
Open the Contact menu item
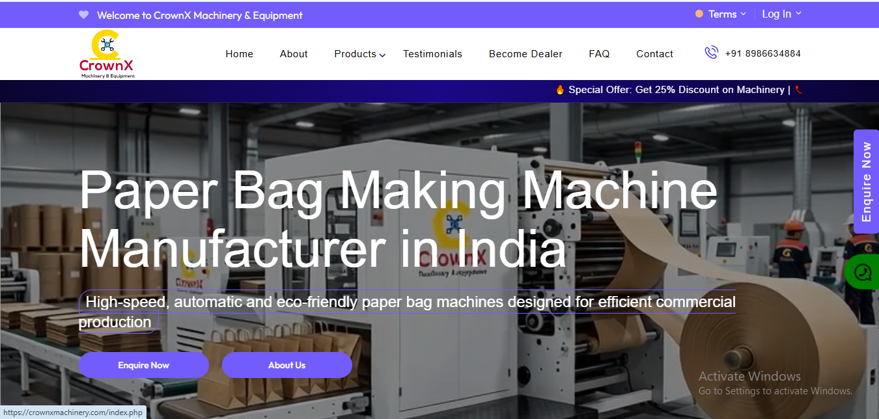click(x=654, y=54)
